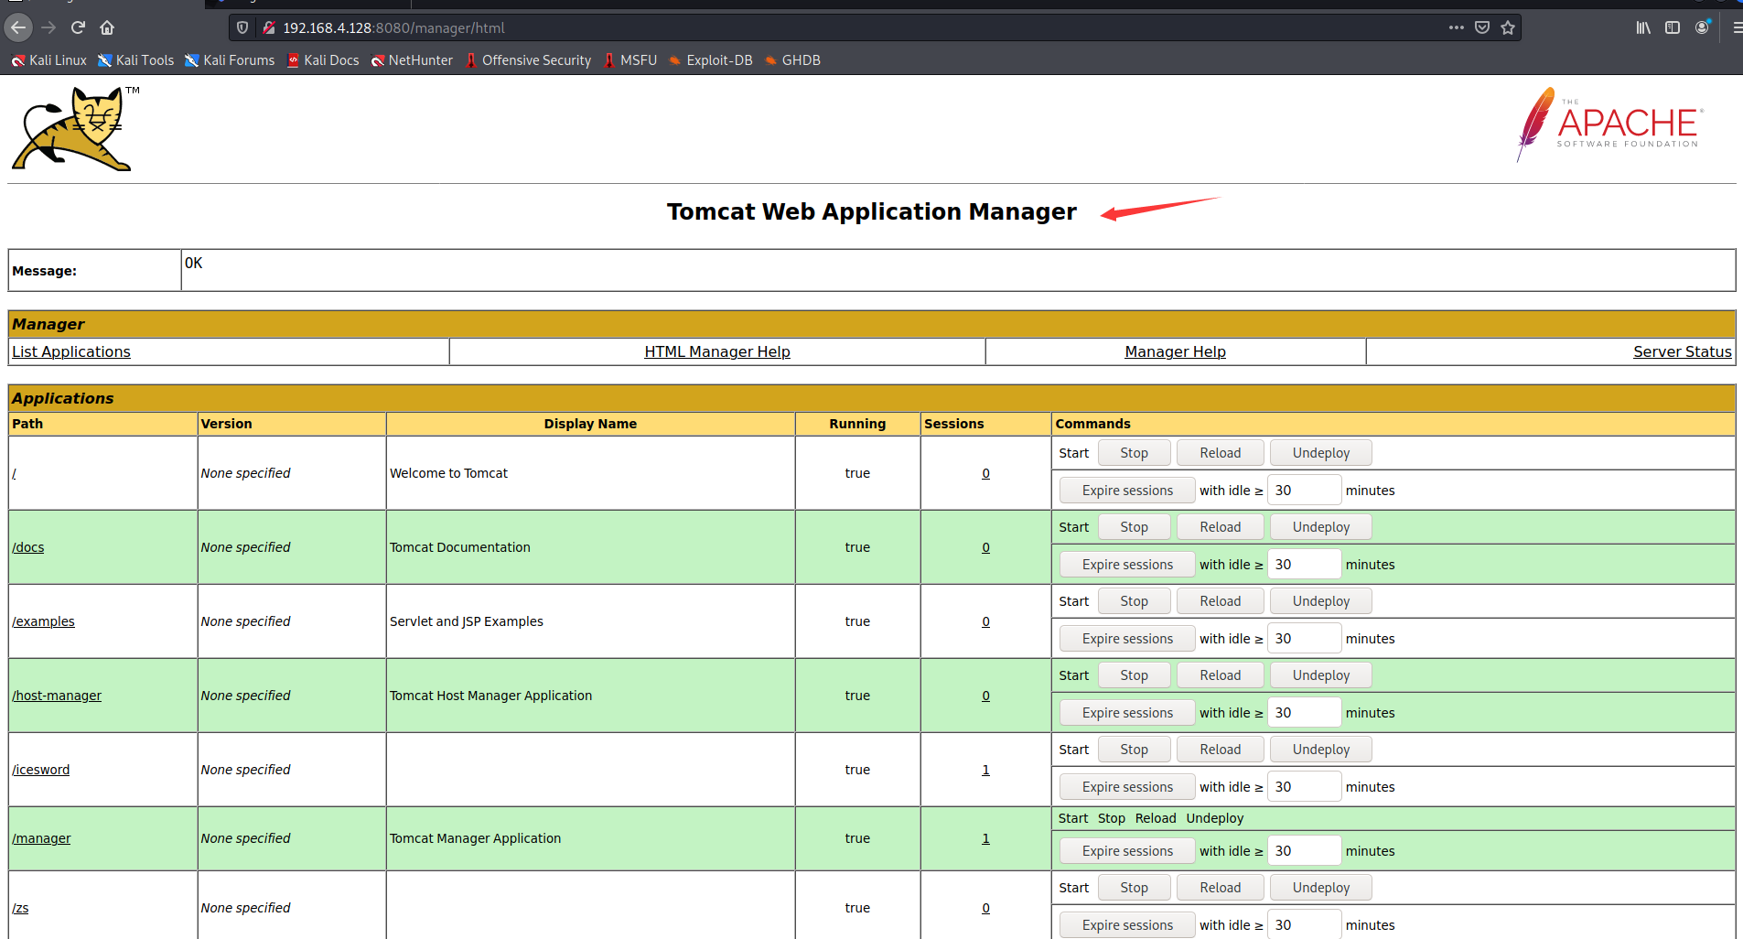The image size is (1743, 939).
Task: Reload the page with the refresh icon
Action: (78, 27)
